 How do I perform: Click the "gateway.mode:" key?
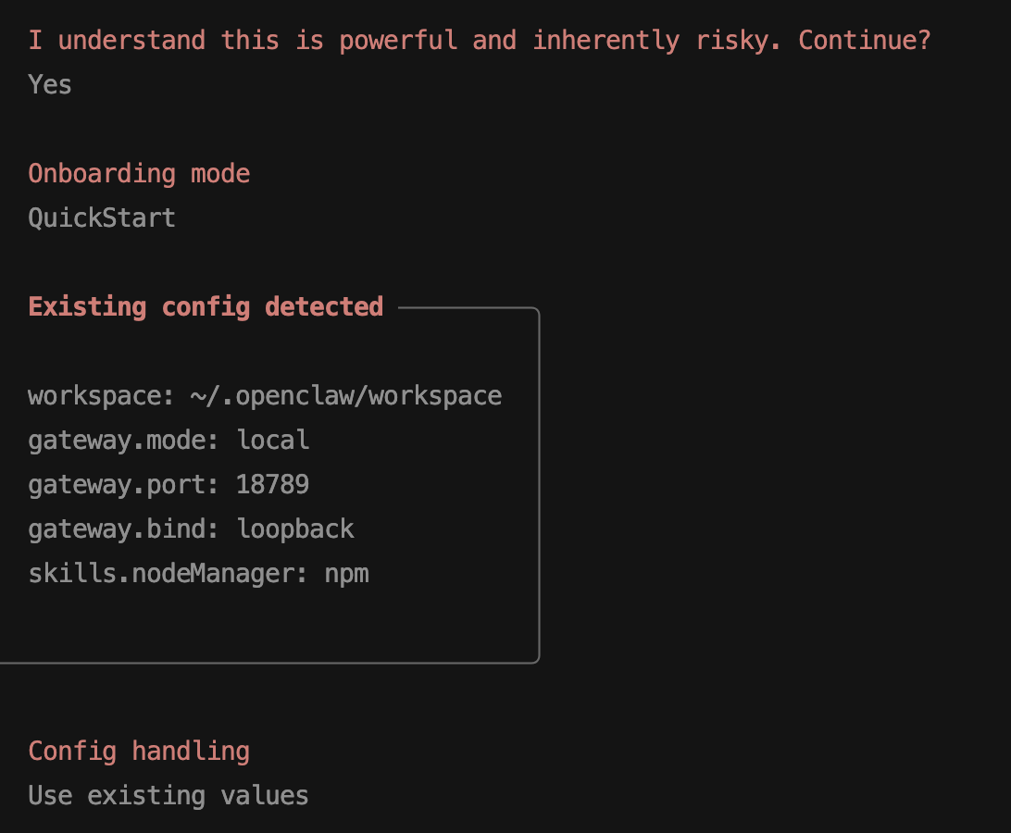click(x=123, y=441)
